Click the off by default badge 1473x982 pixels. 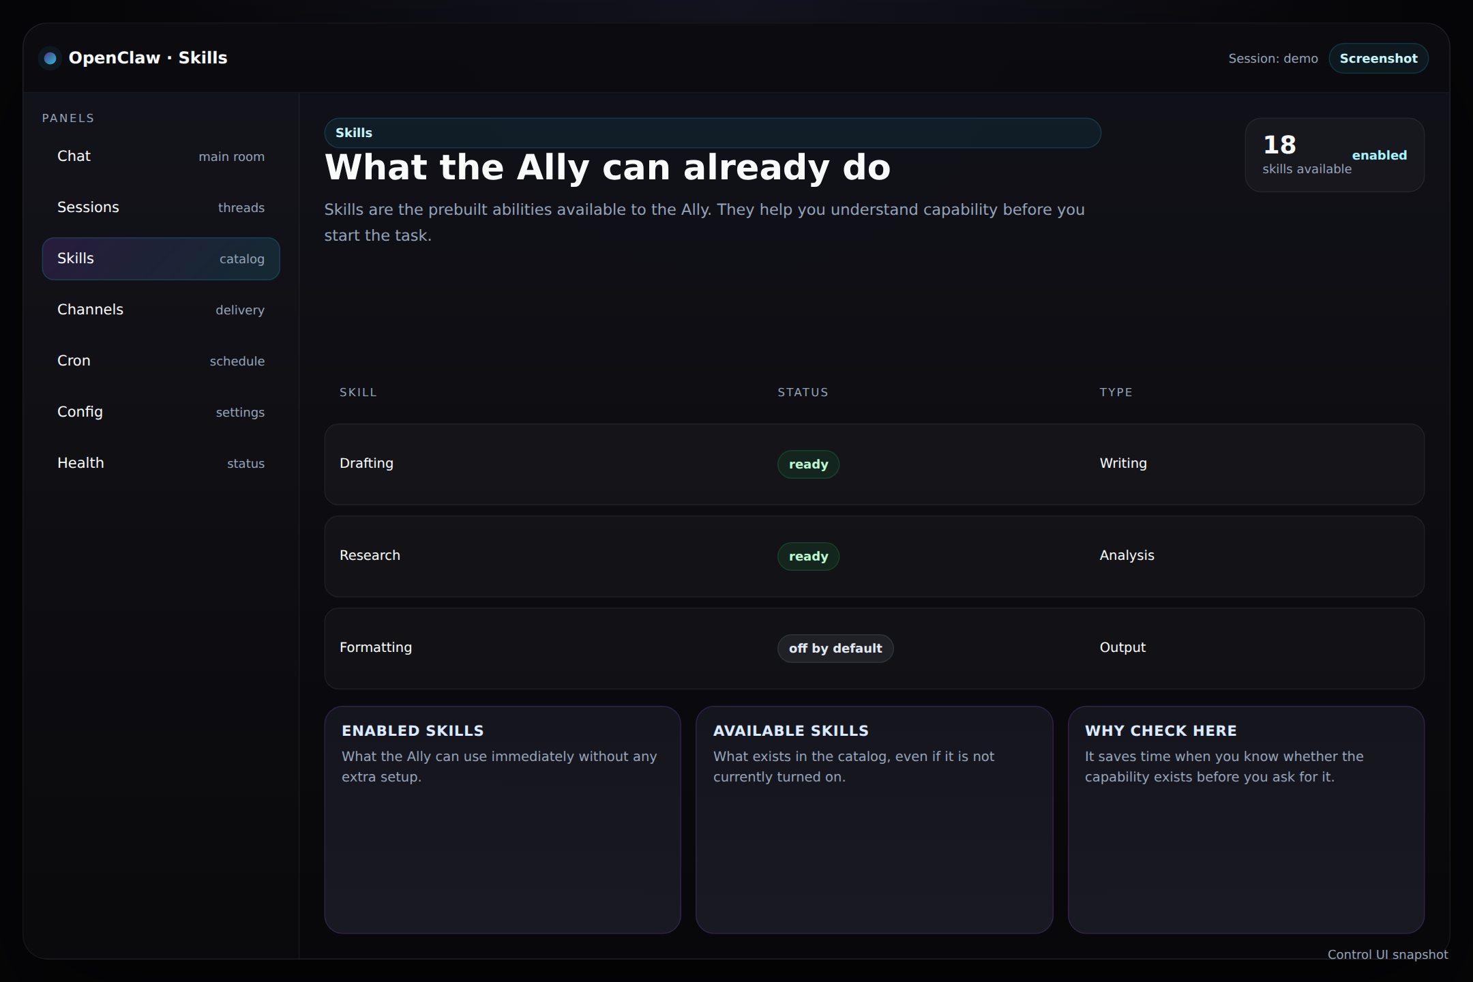(835, 649)
